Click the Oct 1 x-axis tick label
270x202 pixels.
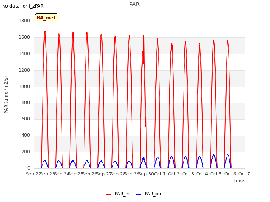point(160,174)
